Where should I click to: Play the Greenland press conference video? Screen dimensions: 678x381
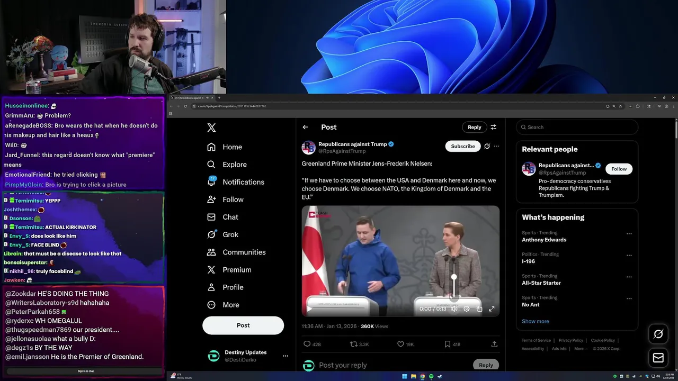(x=309, y=309)
